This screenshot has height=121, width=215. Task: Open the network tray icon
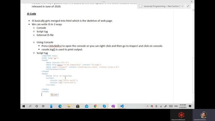click(161, 106)
